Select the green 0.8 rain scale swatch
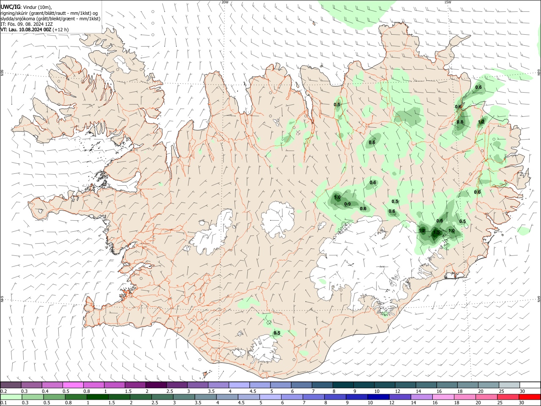541x406 pixels. (76, 397)
